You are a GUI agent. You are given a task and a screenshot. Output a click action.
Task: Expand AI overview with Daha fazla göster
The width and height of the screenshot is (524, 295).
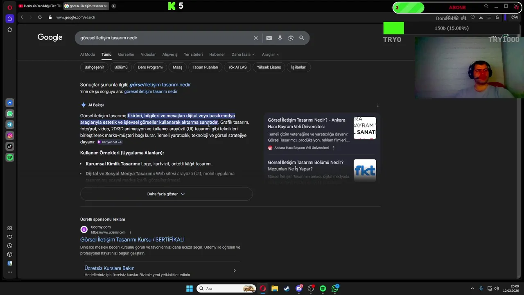[166, 194]
